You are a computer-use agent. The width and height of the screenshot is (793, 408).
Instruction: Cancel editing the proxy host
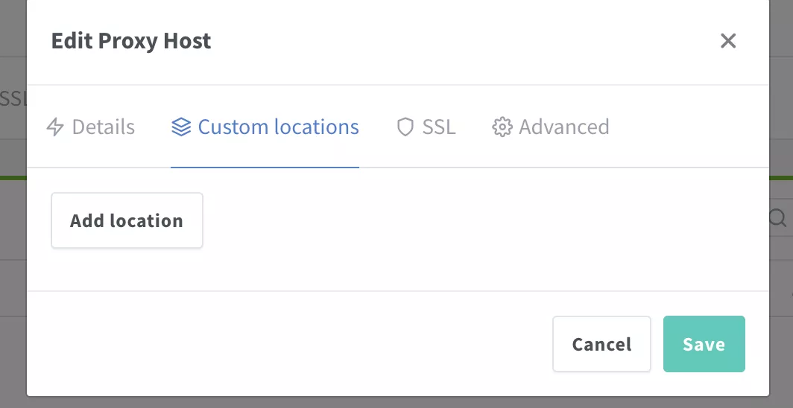[x=601, y=344]
